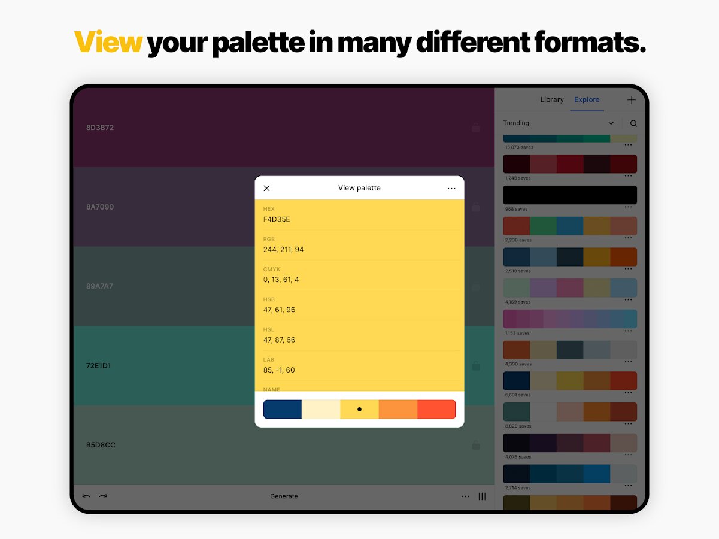This screenshot has height=539, width=719.
Task: Toggle lock on color 89A7A7
Action: (475, 286)
